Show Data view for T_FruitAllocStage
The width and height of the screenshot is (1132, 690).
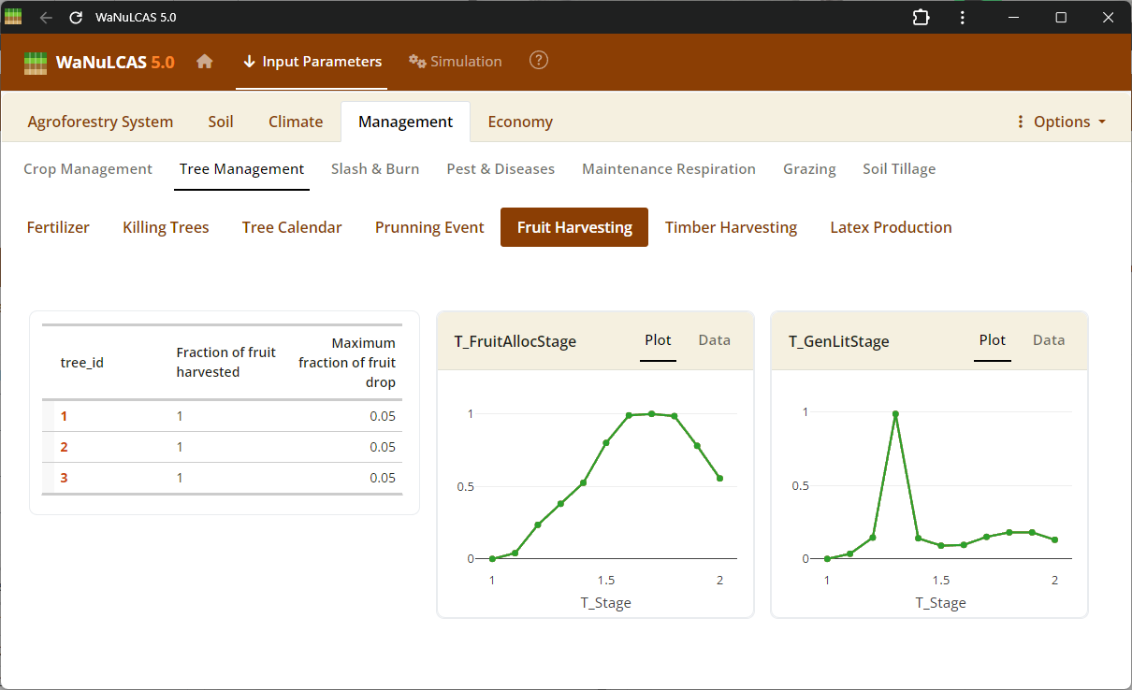[x=714, y=340]
